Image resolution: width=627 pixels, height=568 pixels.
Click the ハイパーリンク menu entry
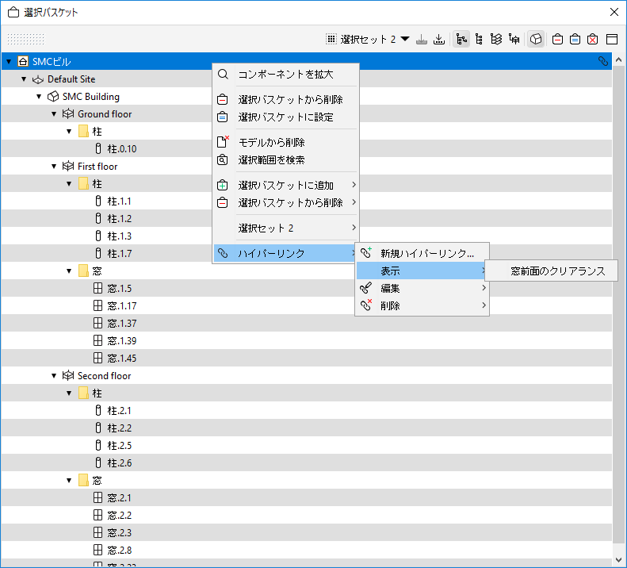pyautogui.click(x=285, y=253)
